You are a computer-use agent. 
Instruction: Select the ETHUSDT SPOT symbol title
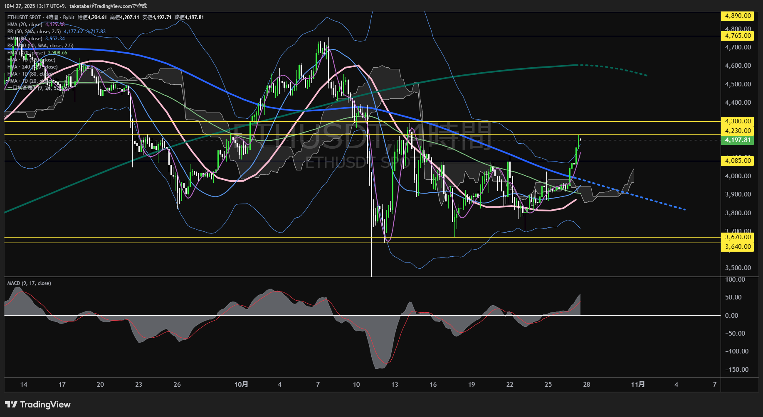point(24,17)
